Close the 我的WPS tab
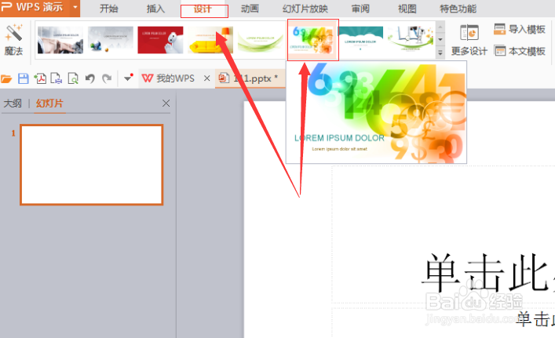Screen dimensions: 555x338 (x=207, y=78)
